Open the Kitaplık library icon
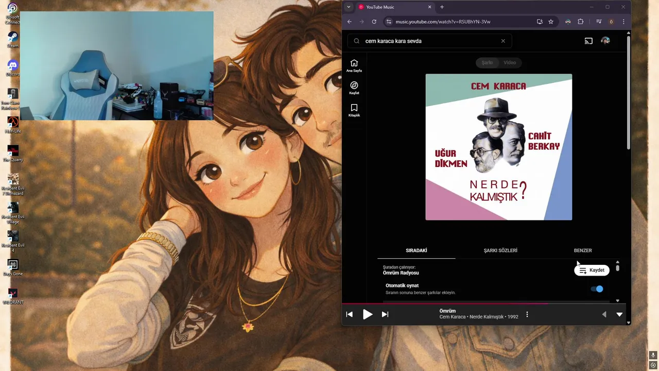659x371 pixels. point(354,110)
